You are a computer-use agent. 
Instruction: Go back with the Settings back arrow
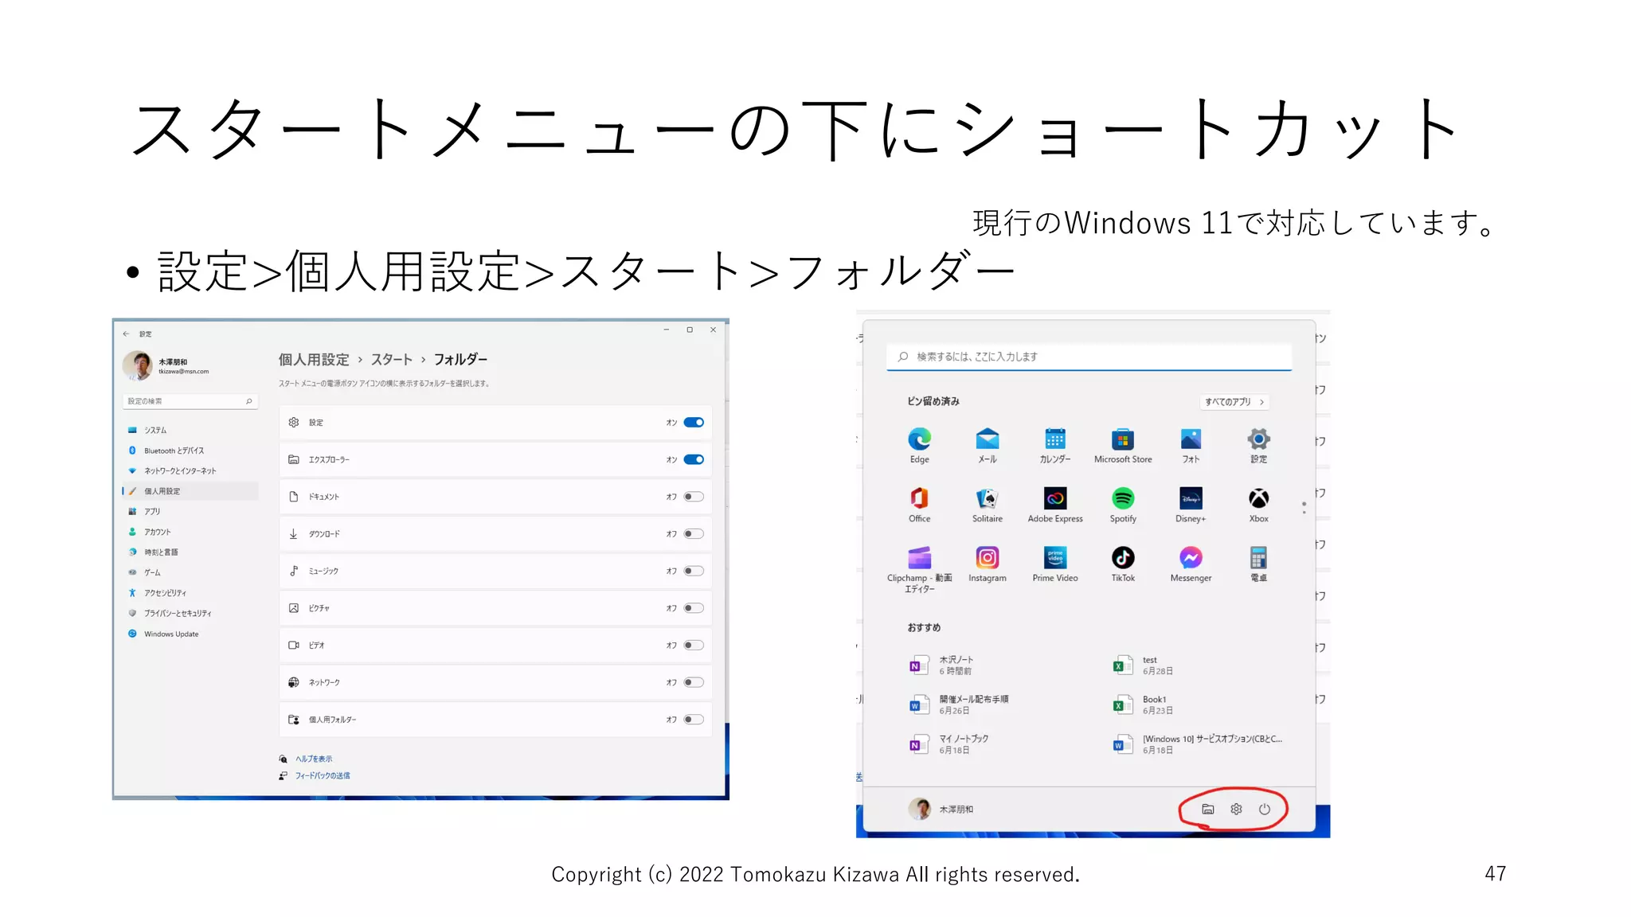pos(126,334)
